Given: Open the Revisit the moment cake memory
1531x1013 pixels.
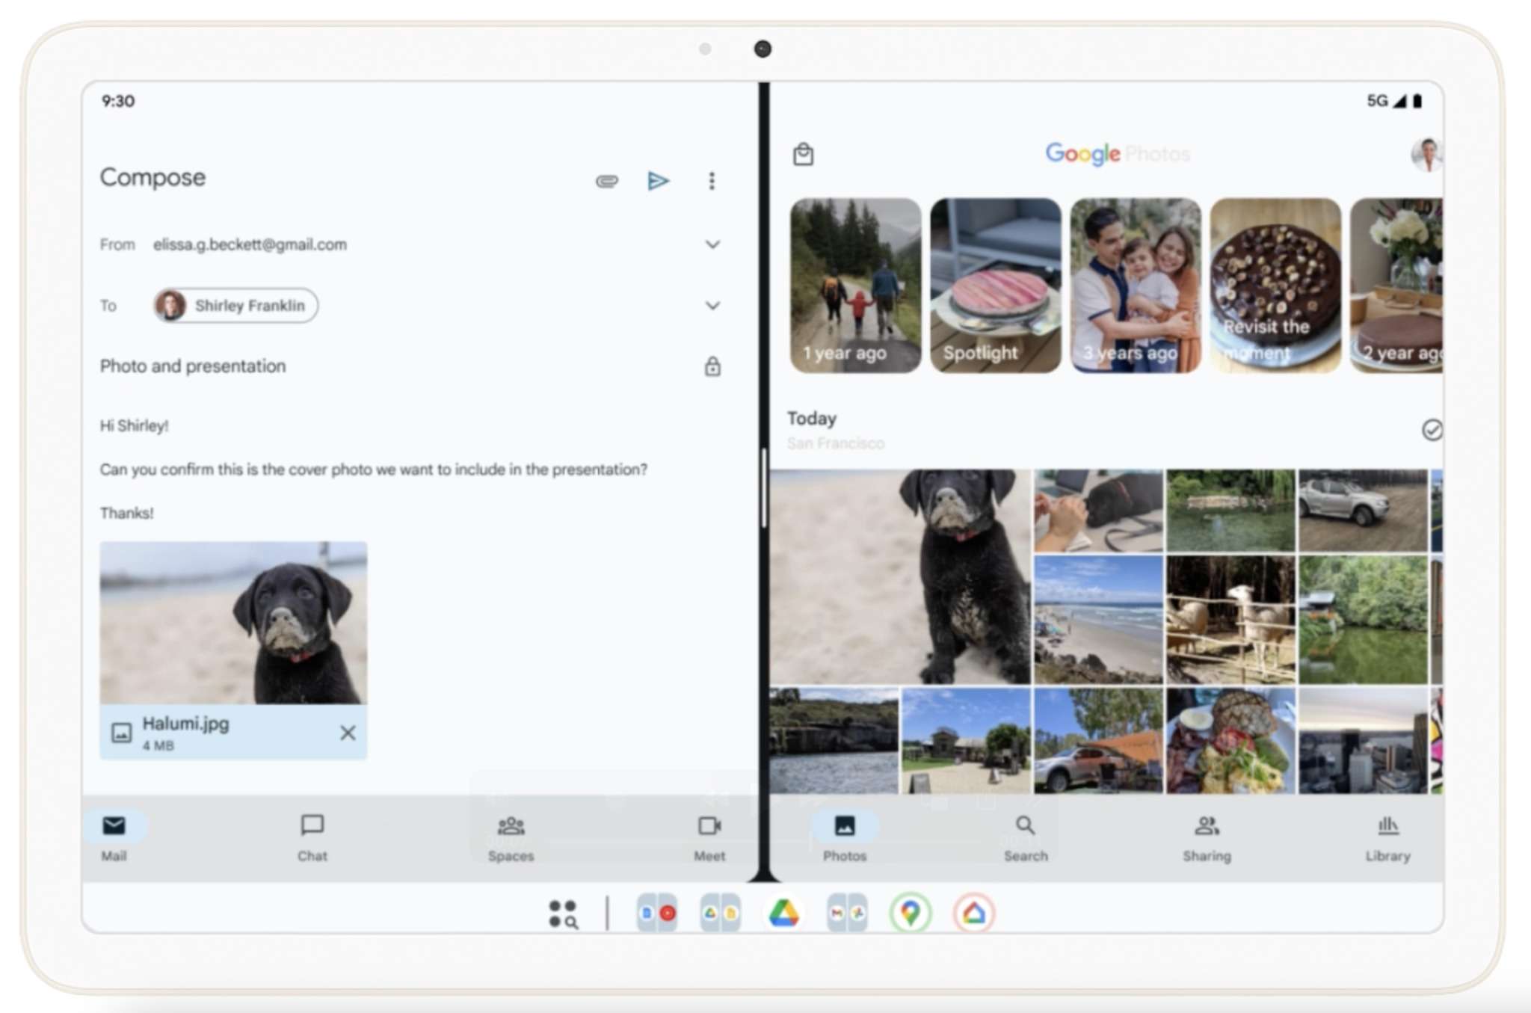Looking at the screenshot, I should pos(1275,285).
